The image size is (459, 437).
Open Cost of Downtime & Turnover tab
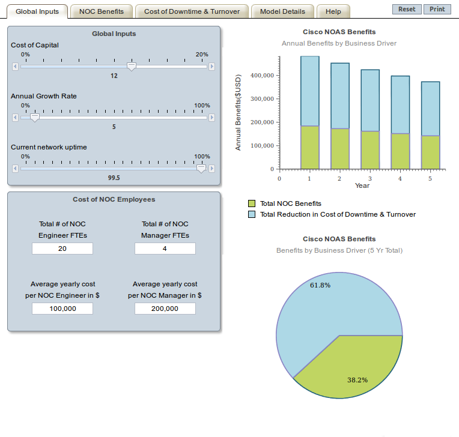[x=192, y=11]
